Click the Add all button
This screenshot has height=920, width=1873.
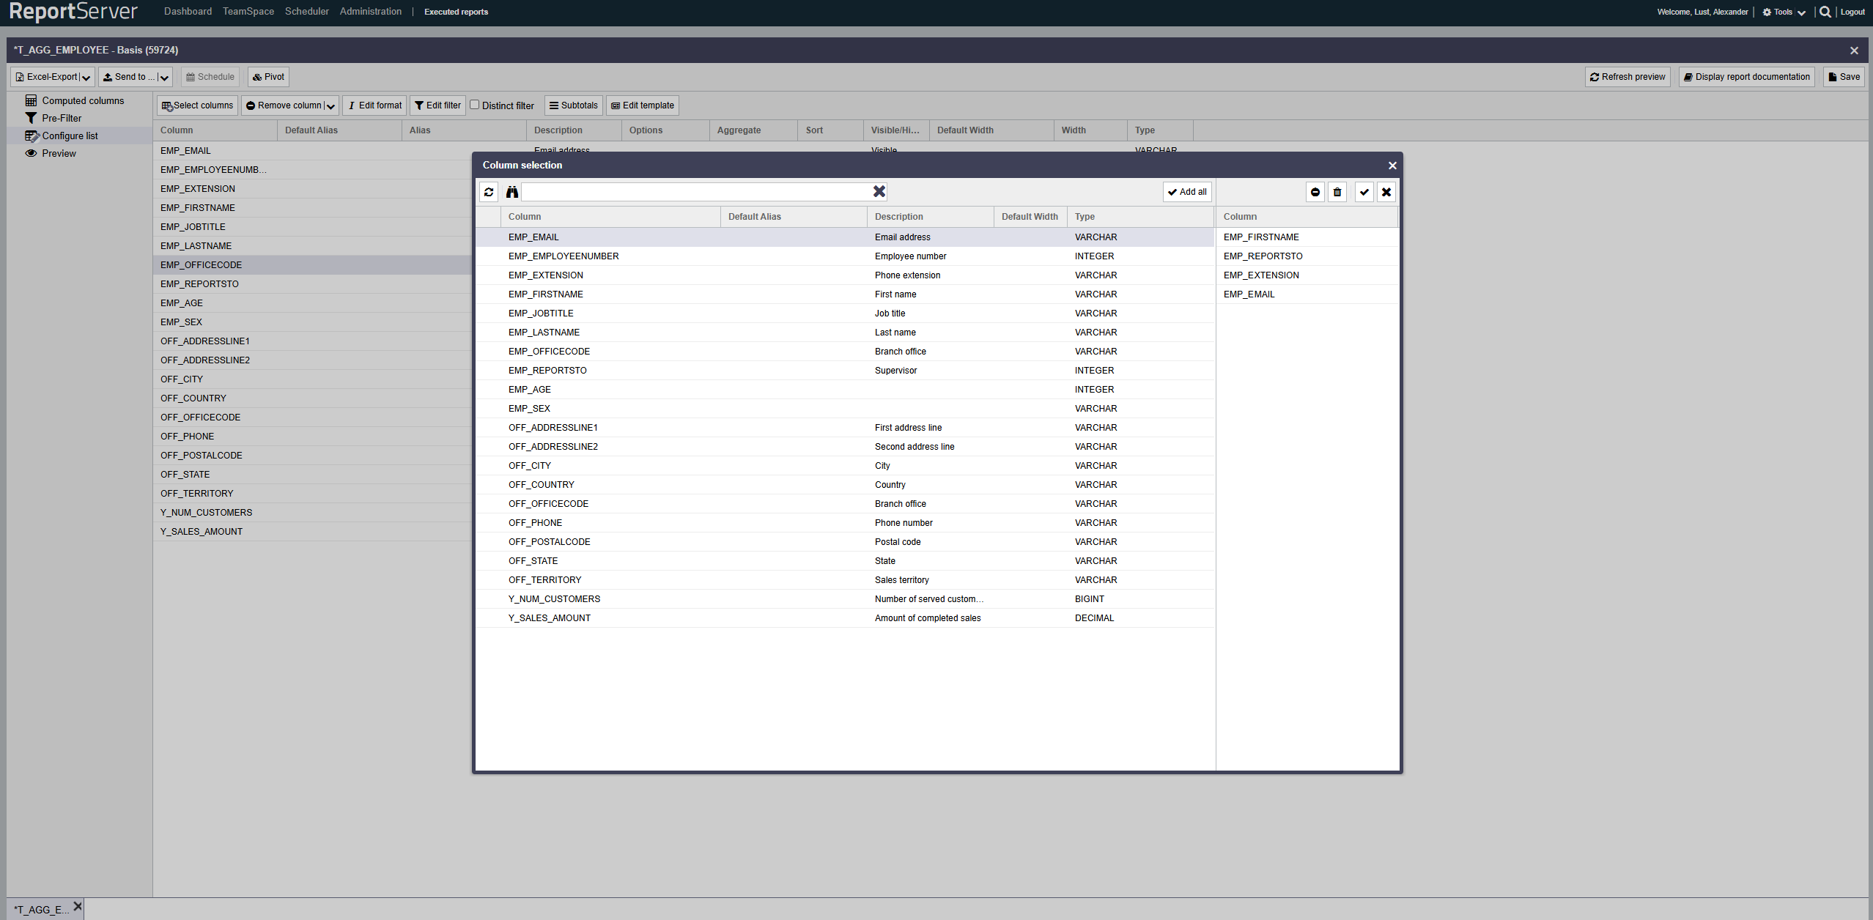(1186, 192)
